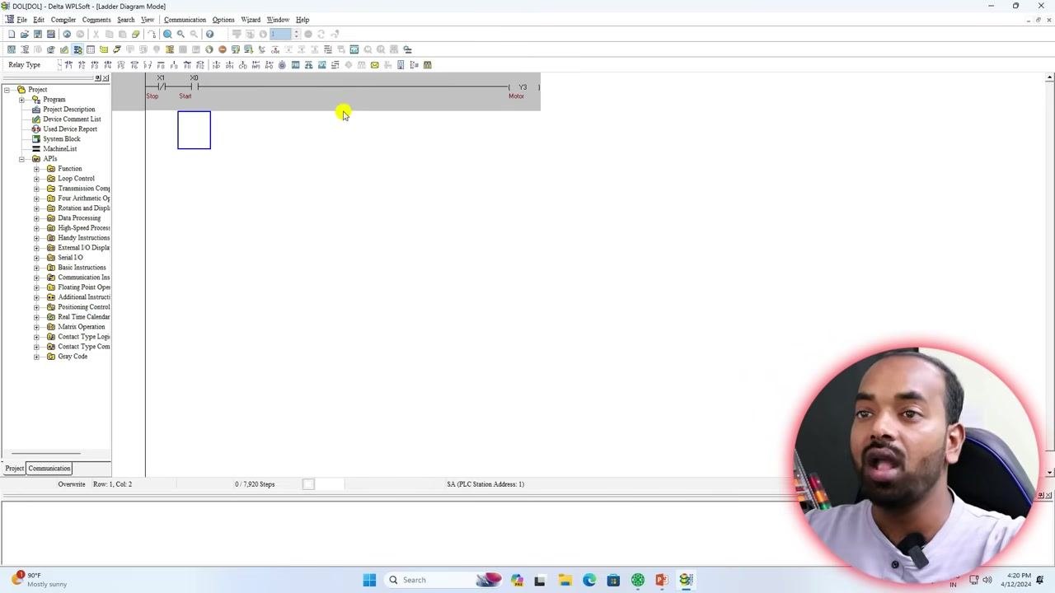Viewport: 1055px width, 593px height.
Task: Switch to the Communication bottom tab
Action: 49,469
